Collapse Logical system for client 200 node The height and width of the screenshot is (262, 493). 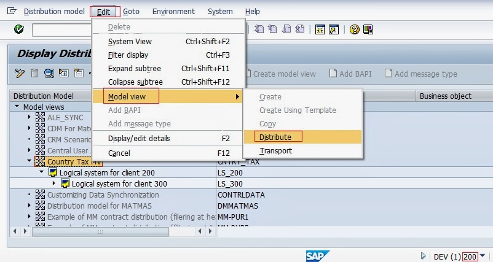pos(42,172)
